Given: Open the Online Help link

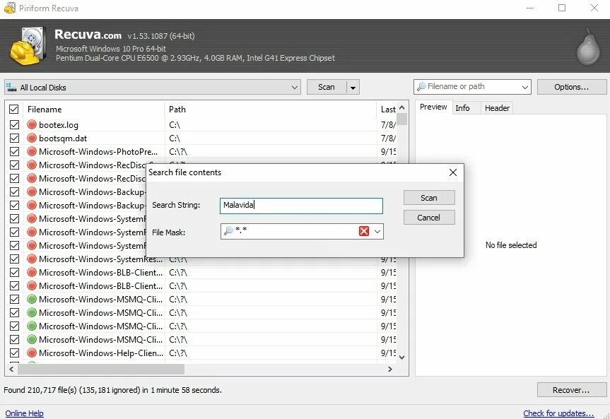Looking at the screenshot, I should point(24,413).
